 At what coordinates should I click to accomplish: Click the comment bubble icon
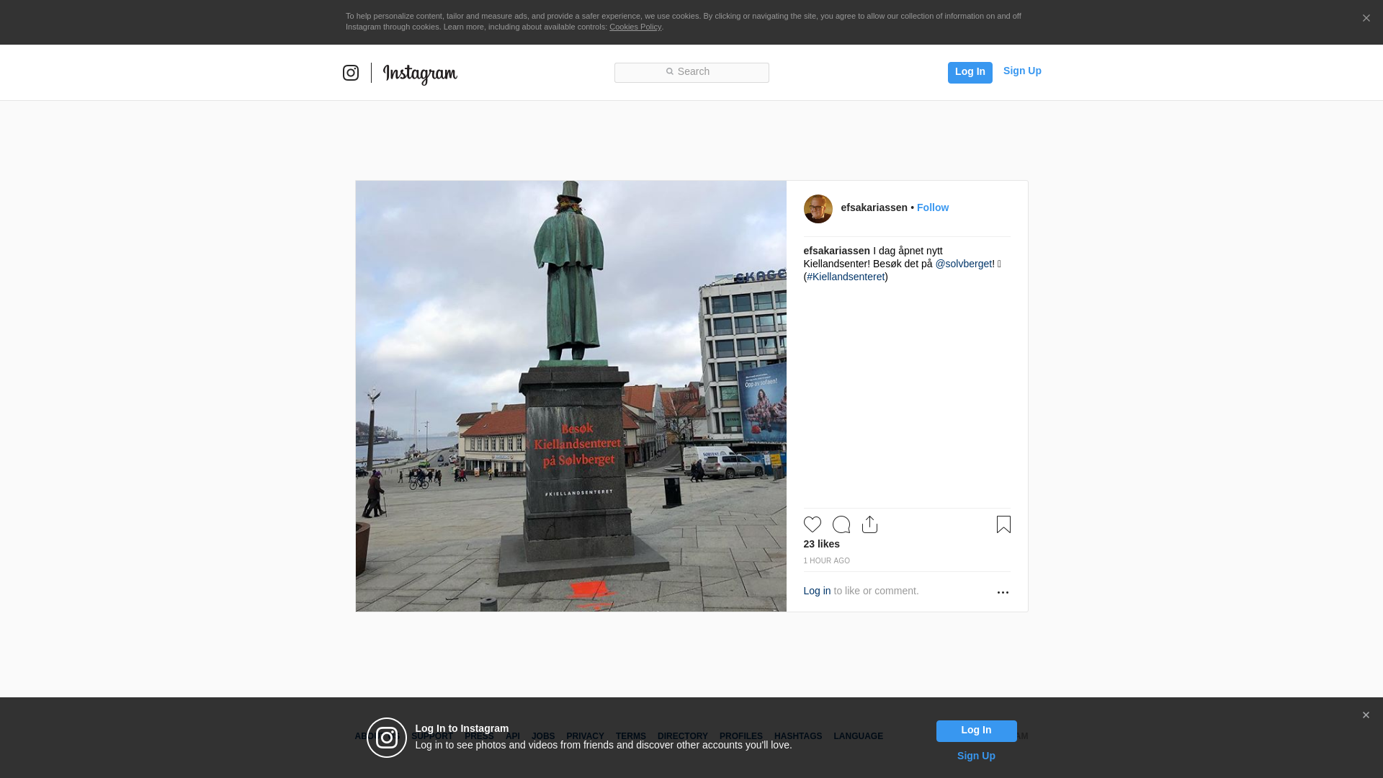click(841, 524)
